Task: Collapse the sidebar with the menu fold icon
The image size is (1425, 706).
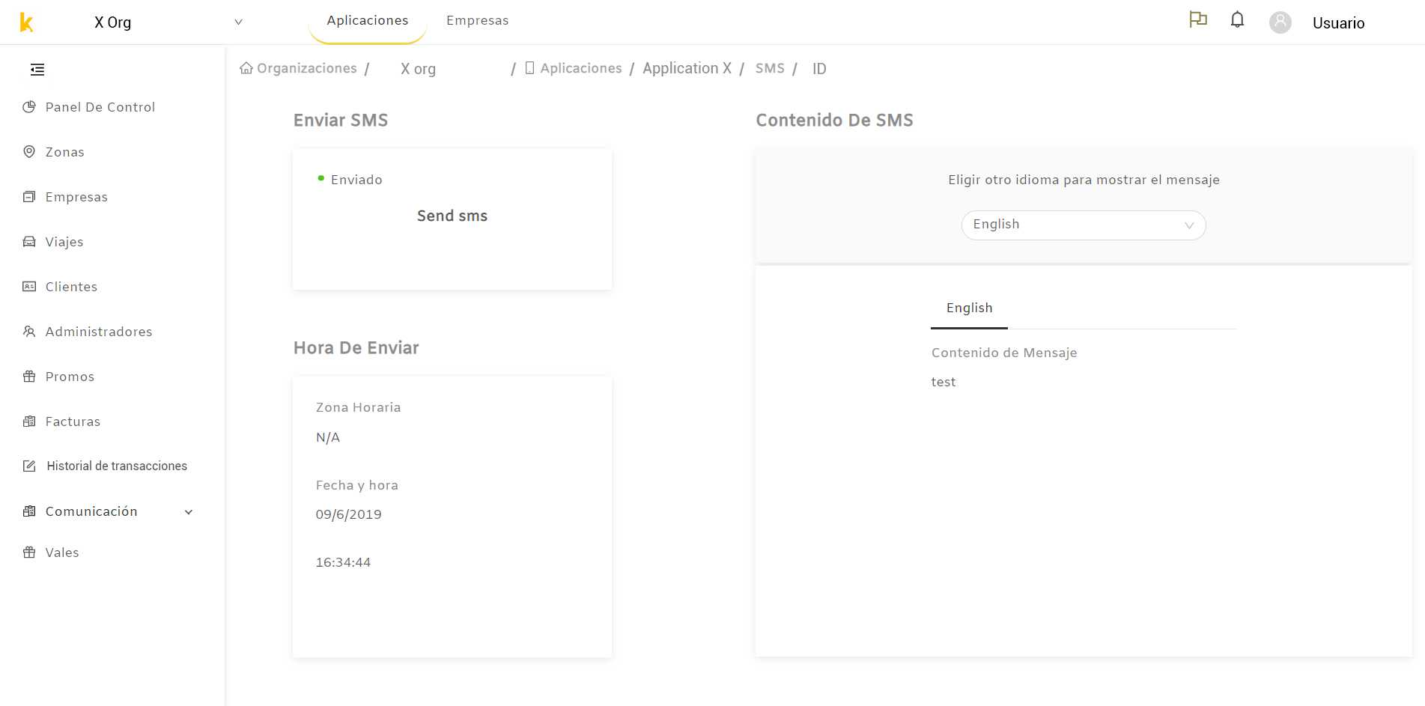Action: click(x=37, y=70)
